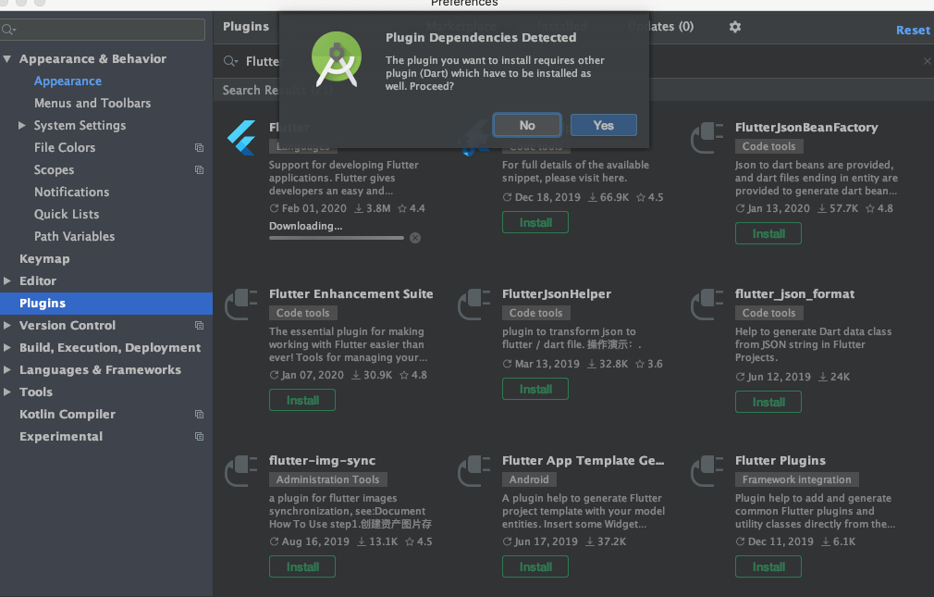Click the Version Control project-level icon
Screen dimensions: 934x597
pos(199,326)
